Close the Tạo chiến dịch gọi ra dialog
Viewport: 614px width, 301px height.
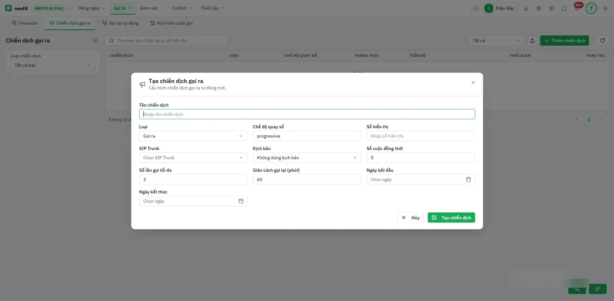pos(473,83)
